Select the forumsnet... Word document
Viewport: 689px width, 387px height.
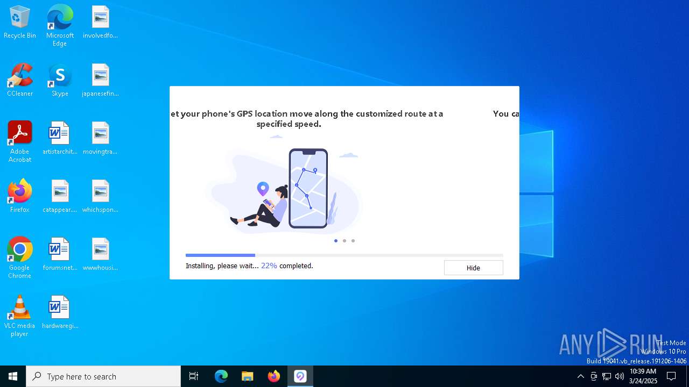60,255
